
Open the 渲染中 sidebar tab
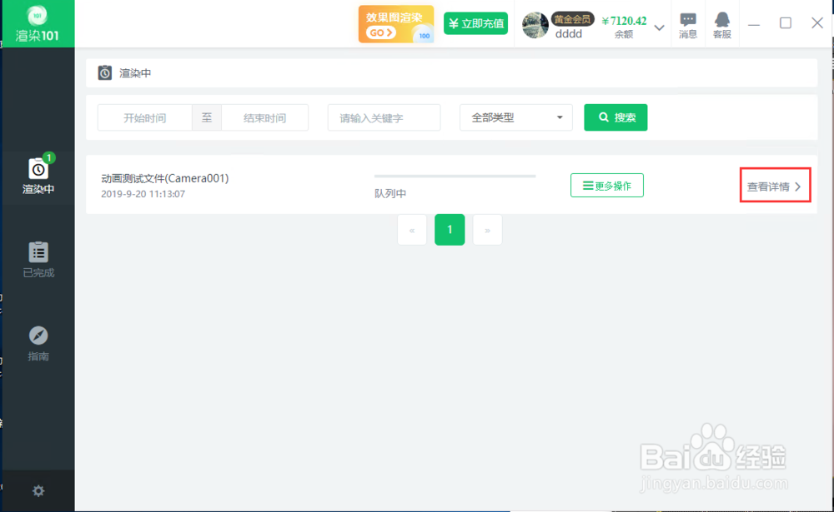click(38, 176)
